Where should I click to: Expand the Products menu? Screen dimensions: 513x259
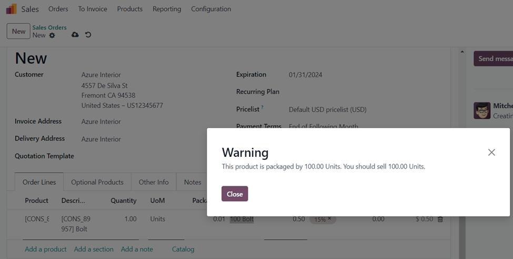tap(129, 9)
